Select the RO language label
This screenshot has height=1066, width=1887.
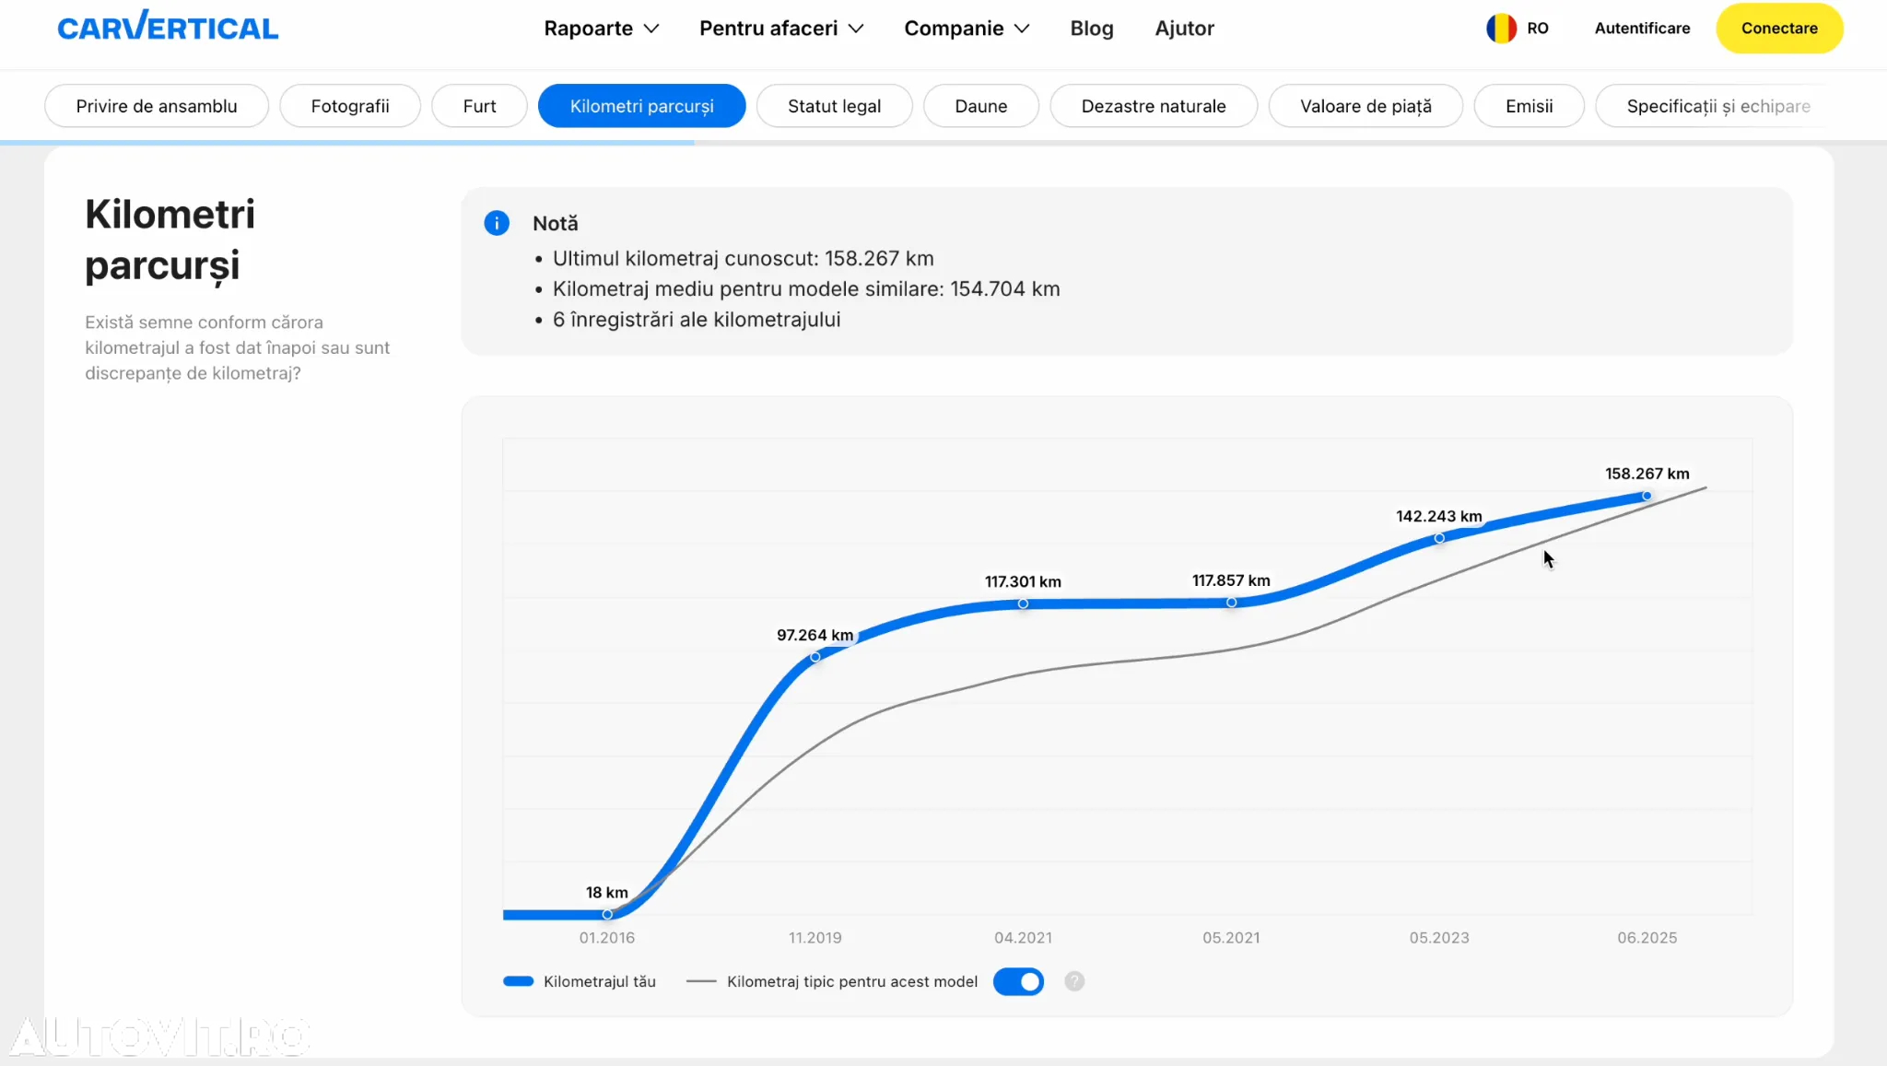point(1538,28)
